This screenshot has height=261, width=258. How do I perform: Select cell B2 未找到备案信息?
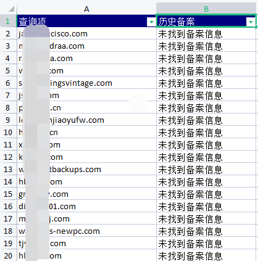coord(206,34)
